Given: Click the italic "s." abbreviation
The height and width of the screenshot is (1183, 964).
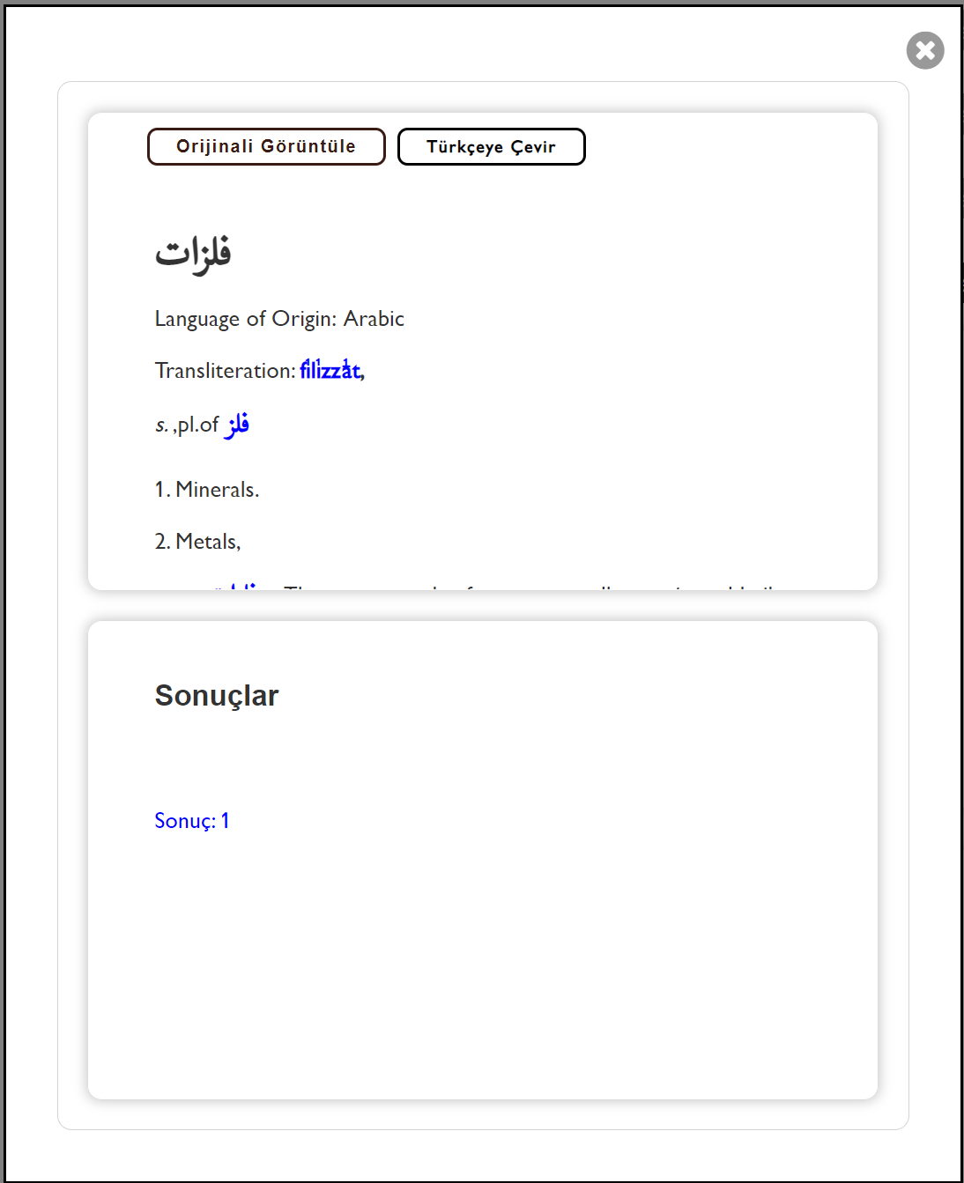Looking at the screenshot, I should (161, 425).
